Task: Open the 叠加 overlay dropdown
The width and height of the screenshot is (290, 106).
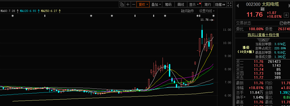Action: [156, 5]
